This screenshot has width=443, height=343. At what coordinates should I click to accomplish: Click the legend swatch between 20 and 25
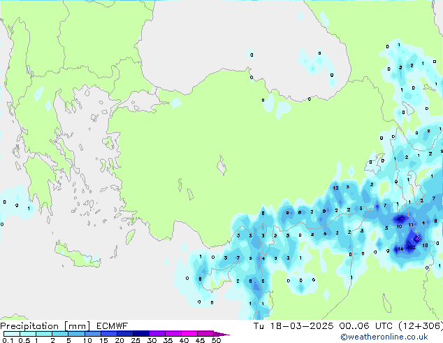[124, 334]
